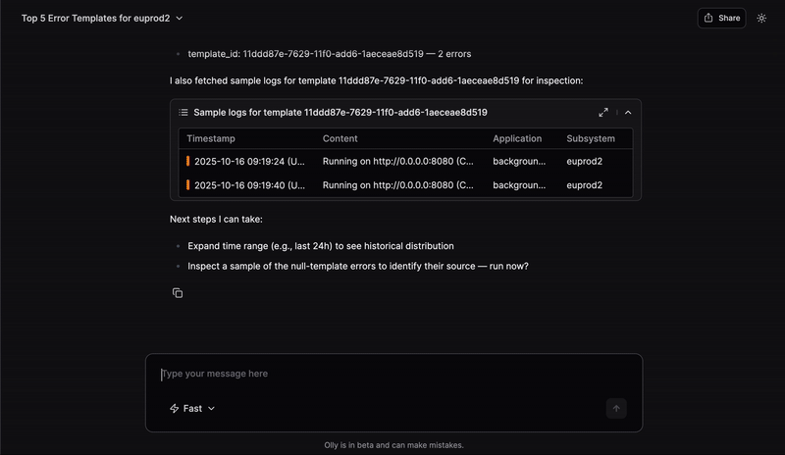Open the Fast mode dropdown
The width and height of the screenshot is (785, 455).
coord(192,409)
